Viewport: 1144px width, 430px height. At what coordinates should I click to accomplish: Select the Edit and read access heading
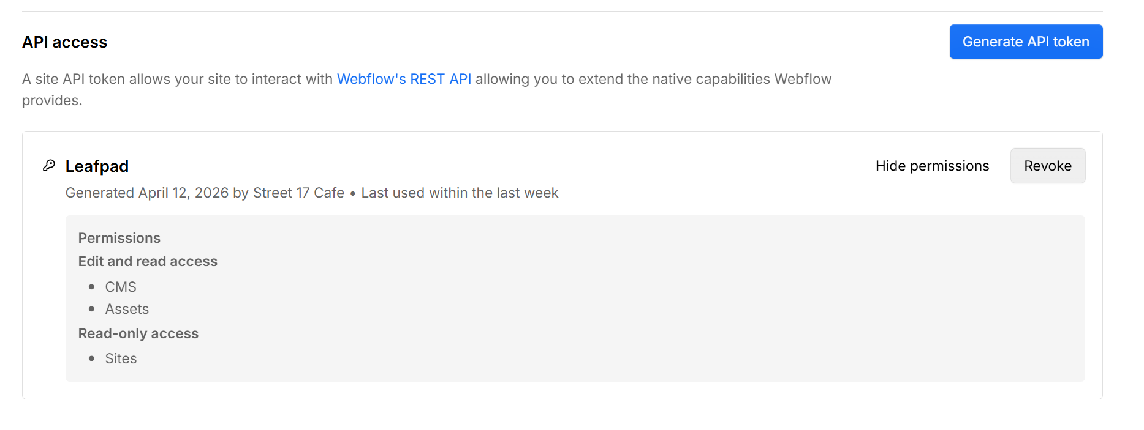point(148,261)
